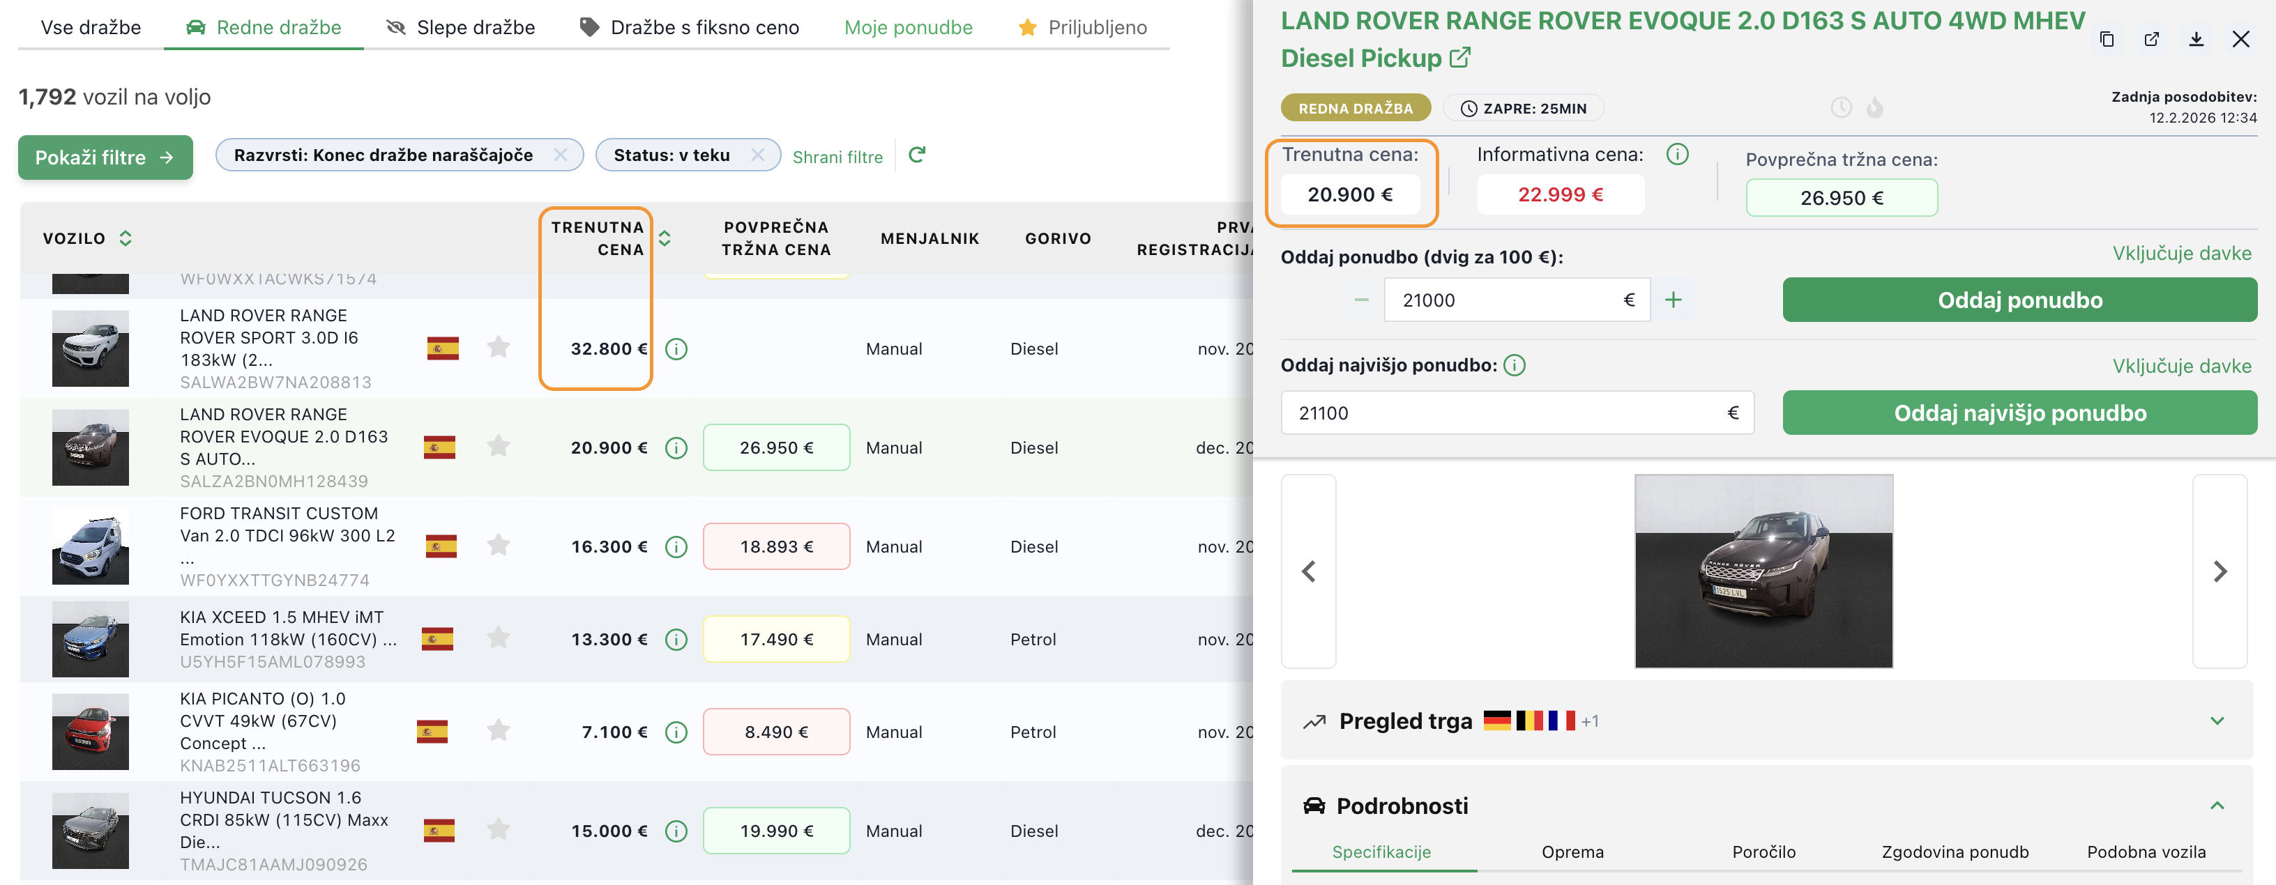This screenshot has height=885, width=2276.
Task: Click info icon by Oddaj najvišjo ponudbo label
Action: click(1515, 364)
